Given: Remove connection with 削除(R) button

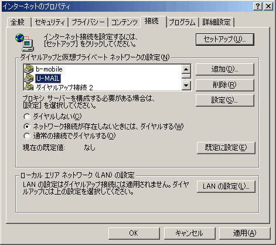Looking at the screenshot, I should point(225,85).
